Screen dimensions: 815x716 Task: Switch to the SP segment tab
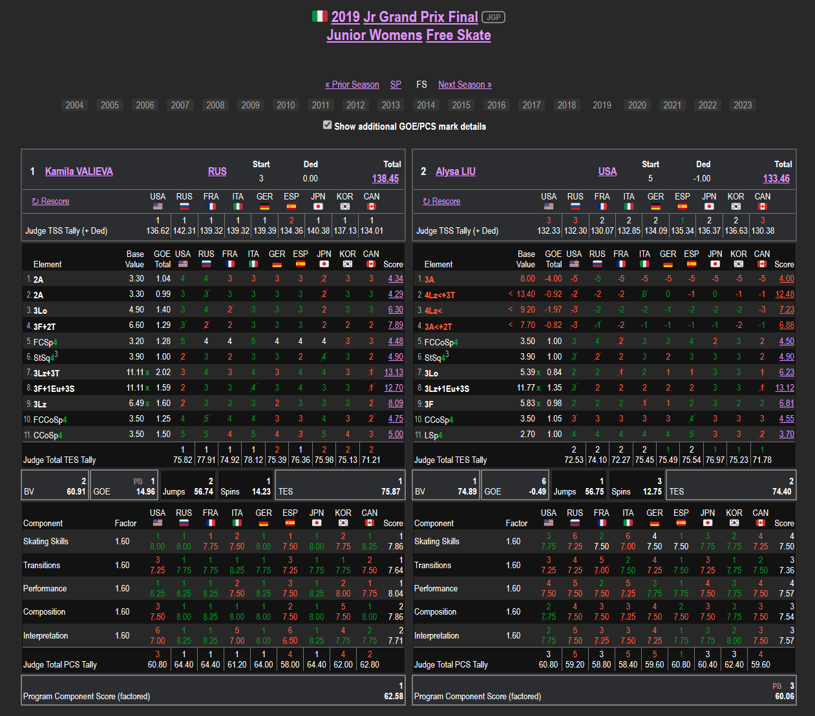click(396, 85)
